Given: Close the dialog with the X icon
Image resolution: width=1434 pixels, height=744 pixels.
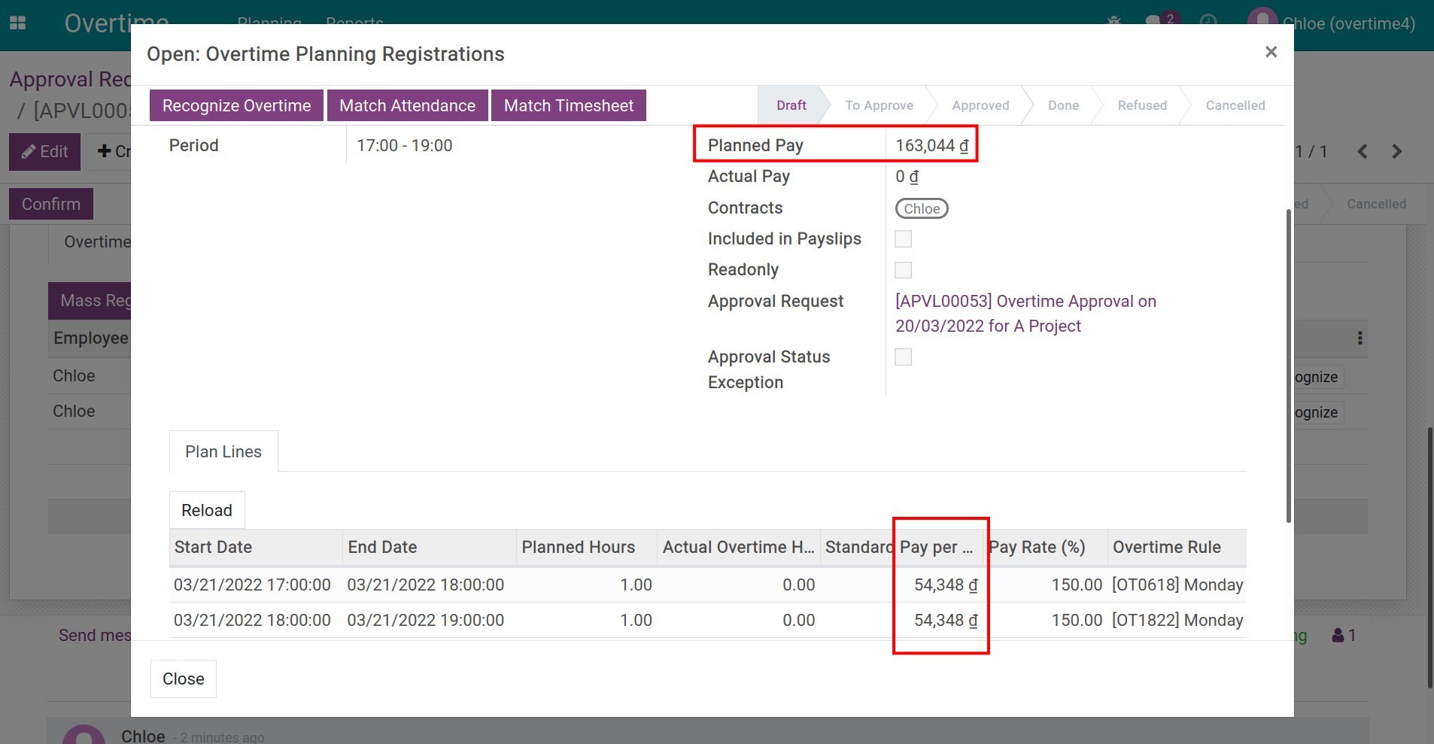Looking at the screenshot, I should tap(1271, 52).
